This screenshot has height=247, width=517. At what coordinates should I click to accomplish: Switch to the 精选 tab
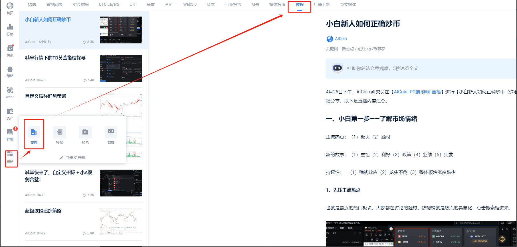[x=32, y=5]
